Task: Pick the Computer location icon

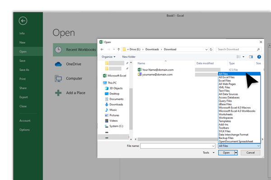Action: [x=58, y=78]
